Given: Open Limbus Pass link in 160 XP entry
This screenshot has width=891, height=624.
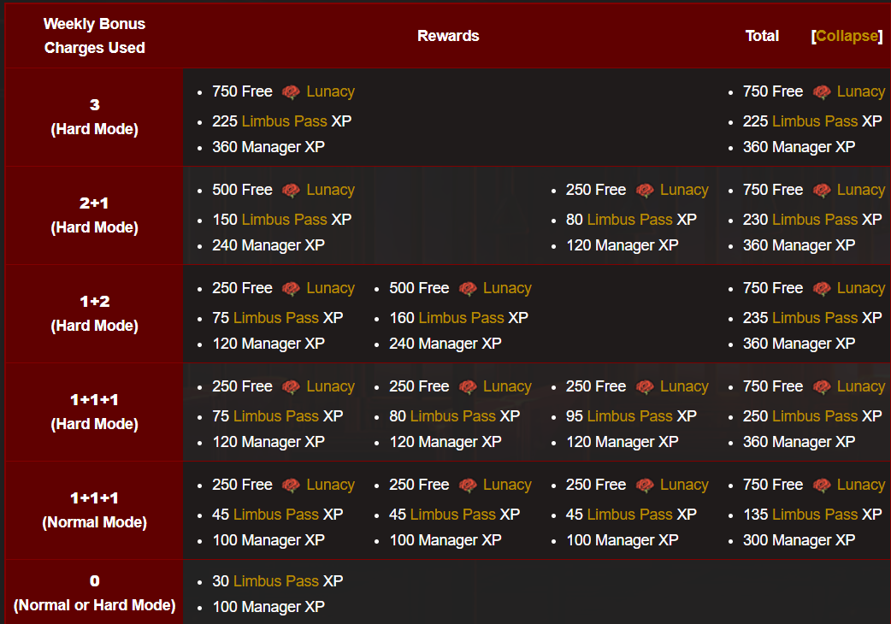Looking at the screenshot, I should click(x=462, y=317).
